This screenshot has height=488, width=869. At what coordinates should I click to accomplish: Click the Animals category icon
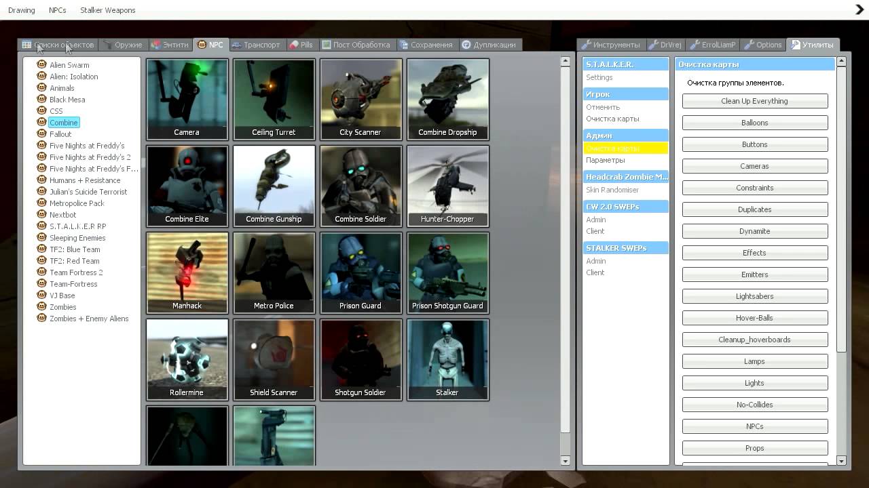pyautogui.click(x=42, y=88)
